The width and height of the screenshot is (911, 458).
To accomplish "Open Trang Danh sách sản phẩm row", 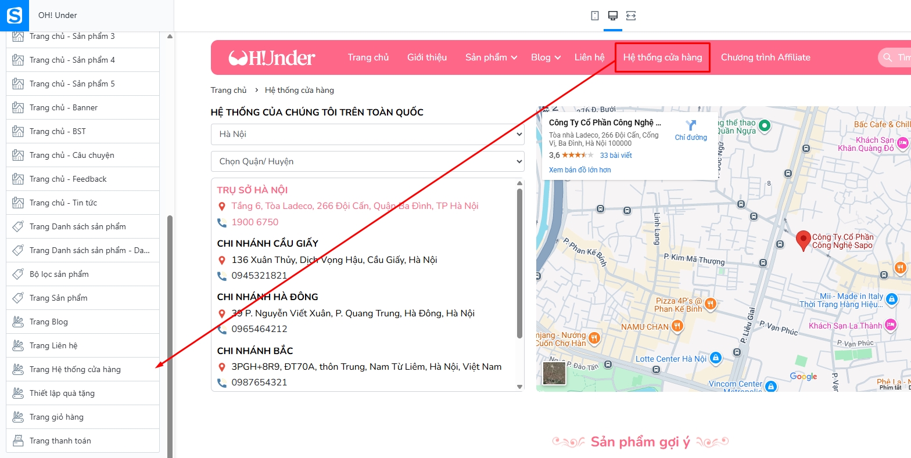I will coord(83,226).
